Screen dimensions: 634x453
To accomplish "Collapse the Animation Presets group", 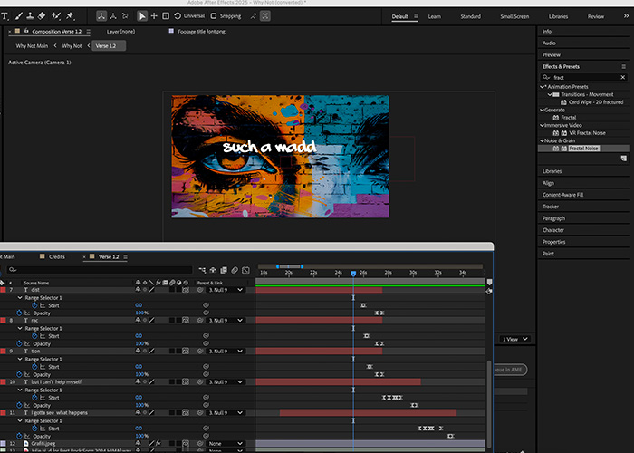I will (543, 87).
